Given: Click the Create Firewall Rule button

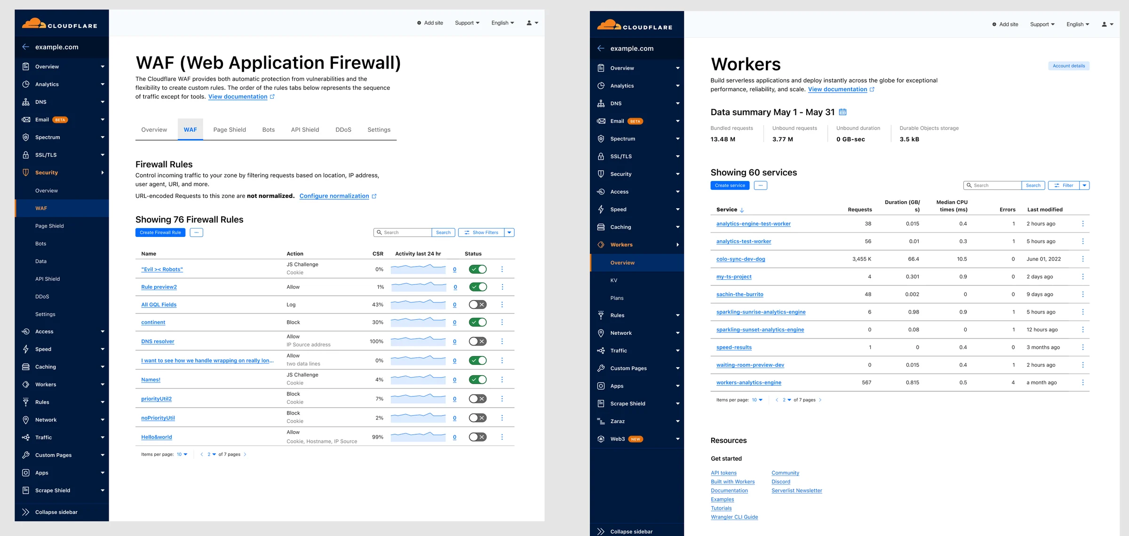Looking at the screenshot, I should pyautogui.click(x=160, y=232).
